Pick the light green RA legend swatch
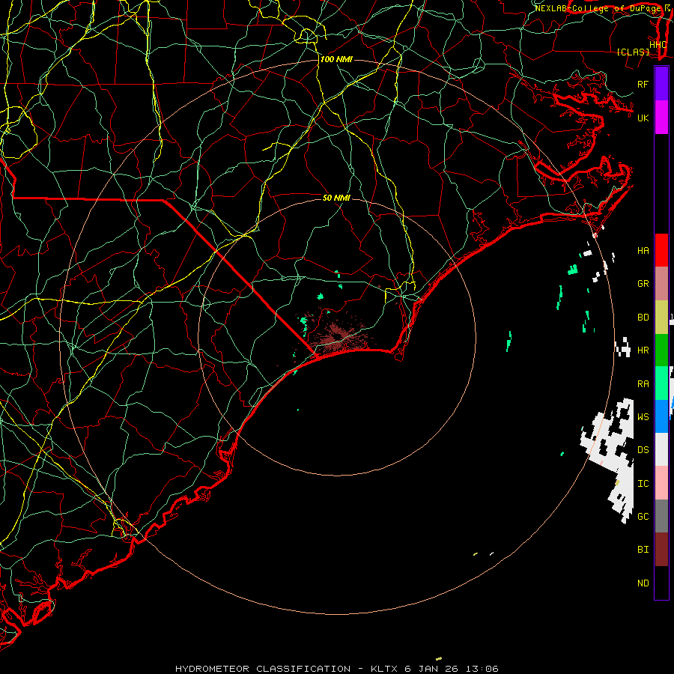The image size is (674, 674). tap(661, 383)
